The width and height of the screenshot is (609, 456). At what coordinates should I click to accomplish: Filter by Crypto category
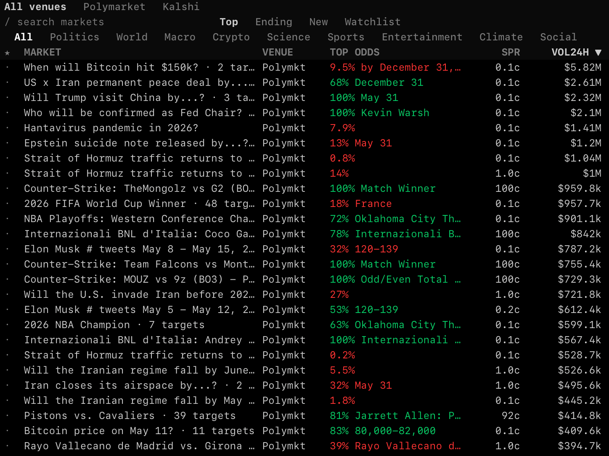pos(231,37)
